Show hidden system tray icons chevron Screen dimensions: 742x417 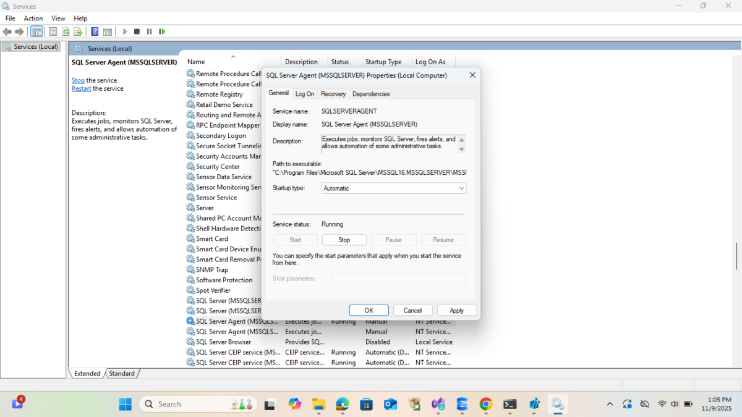coord(610,404)
